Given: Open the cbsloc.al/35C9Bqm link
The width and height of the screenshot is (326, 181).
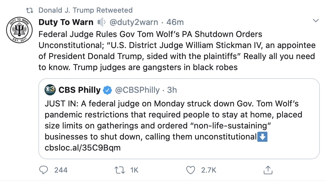Looking at the screenshot, I should tap(83, 148).
